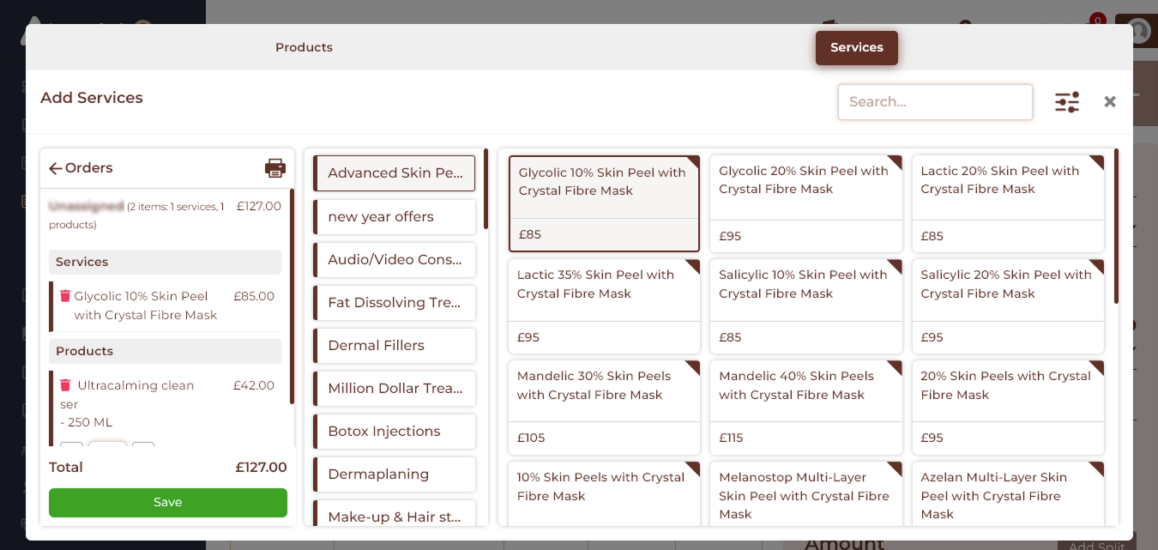Delete Glycolic 10% Skin Peel from order
1158x550 pixels.
(x=65, y=296)
